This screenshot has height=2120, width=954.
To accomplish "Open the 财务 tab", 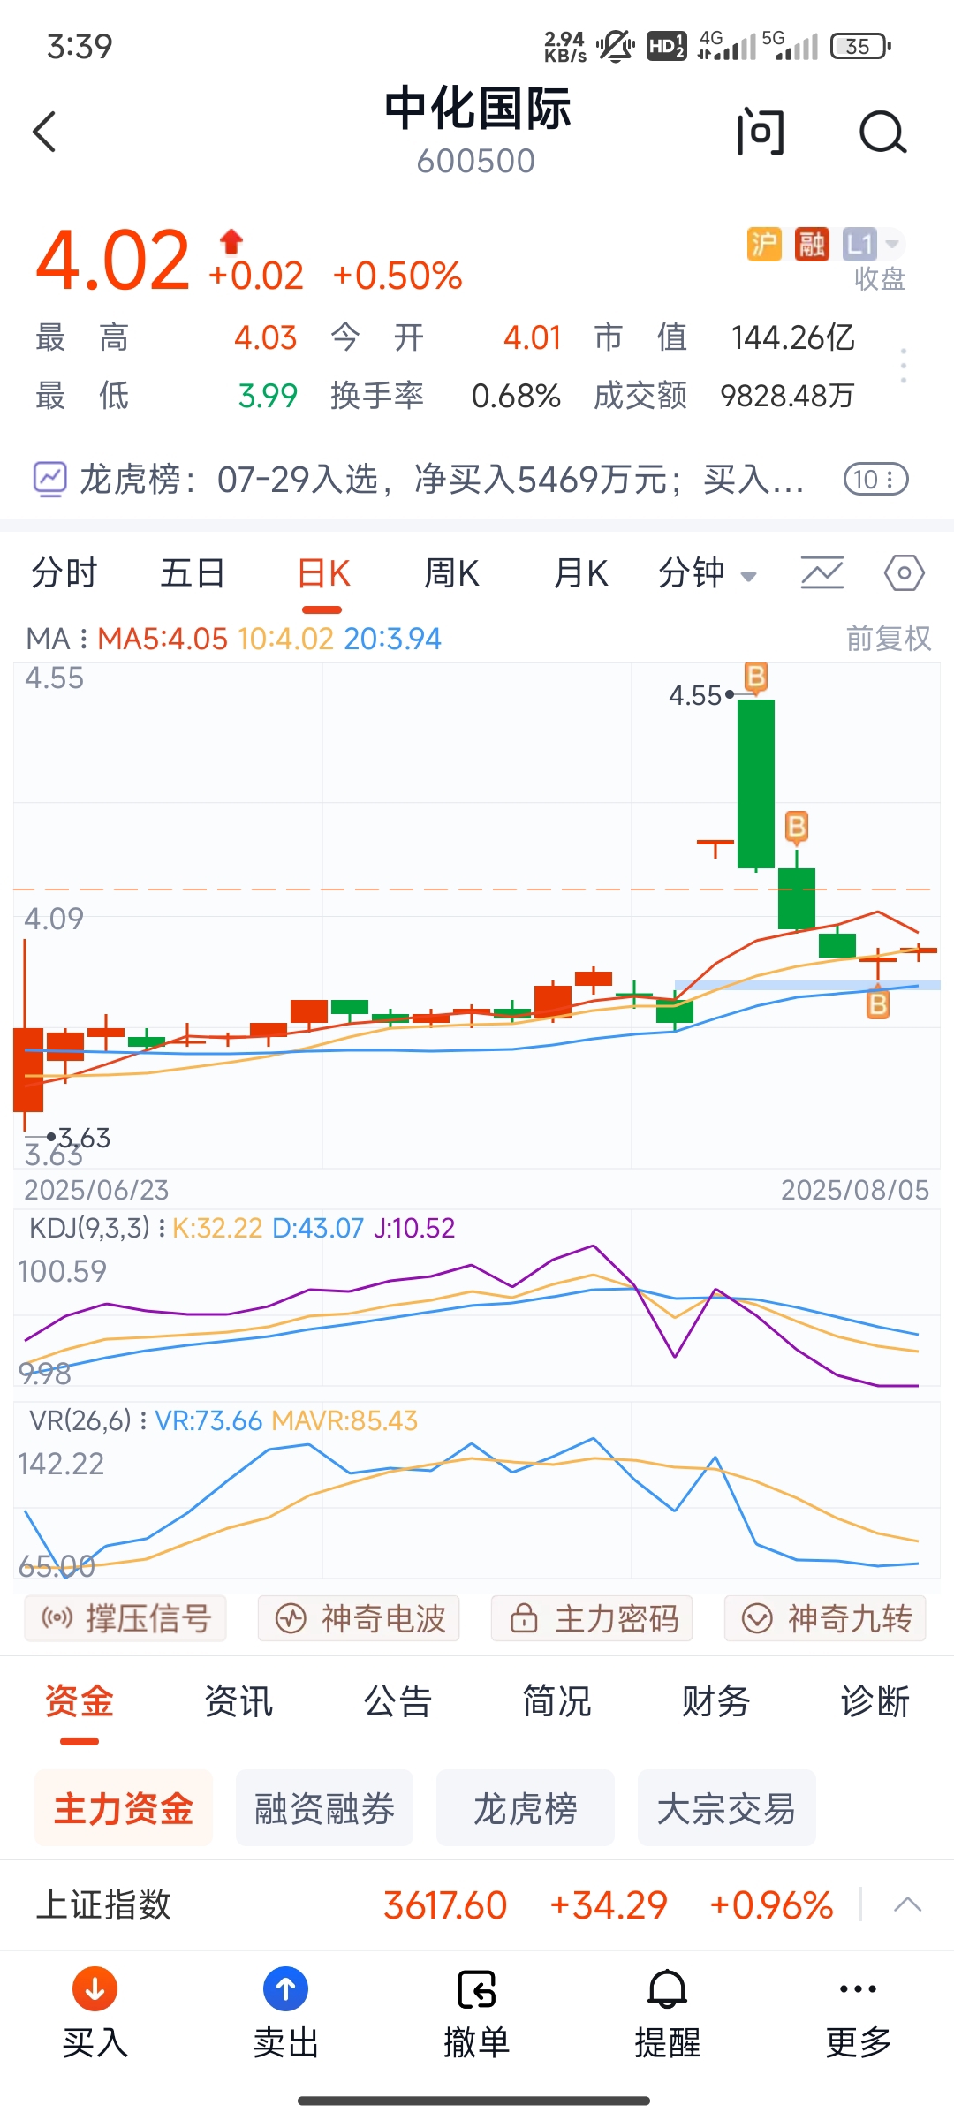I will (x=715, y=1701).
